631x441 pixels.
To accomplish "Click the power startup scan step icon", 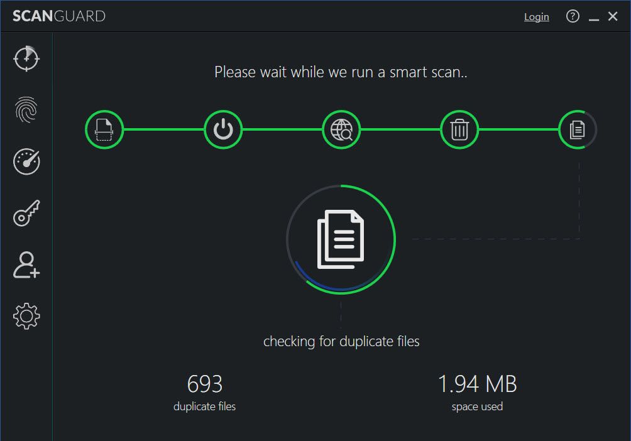I will coord(222,129).
